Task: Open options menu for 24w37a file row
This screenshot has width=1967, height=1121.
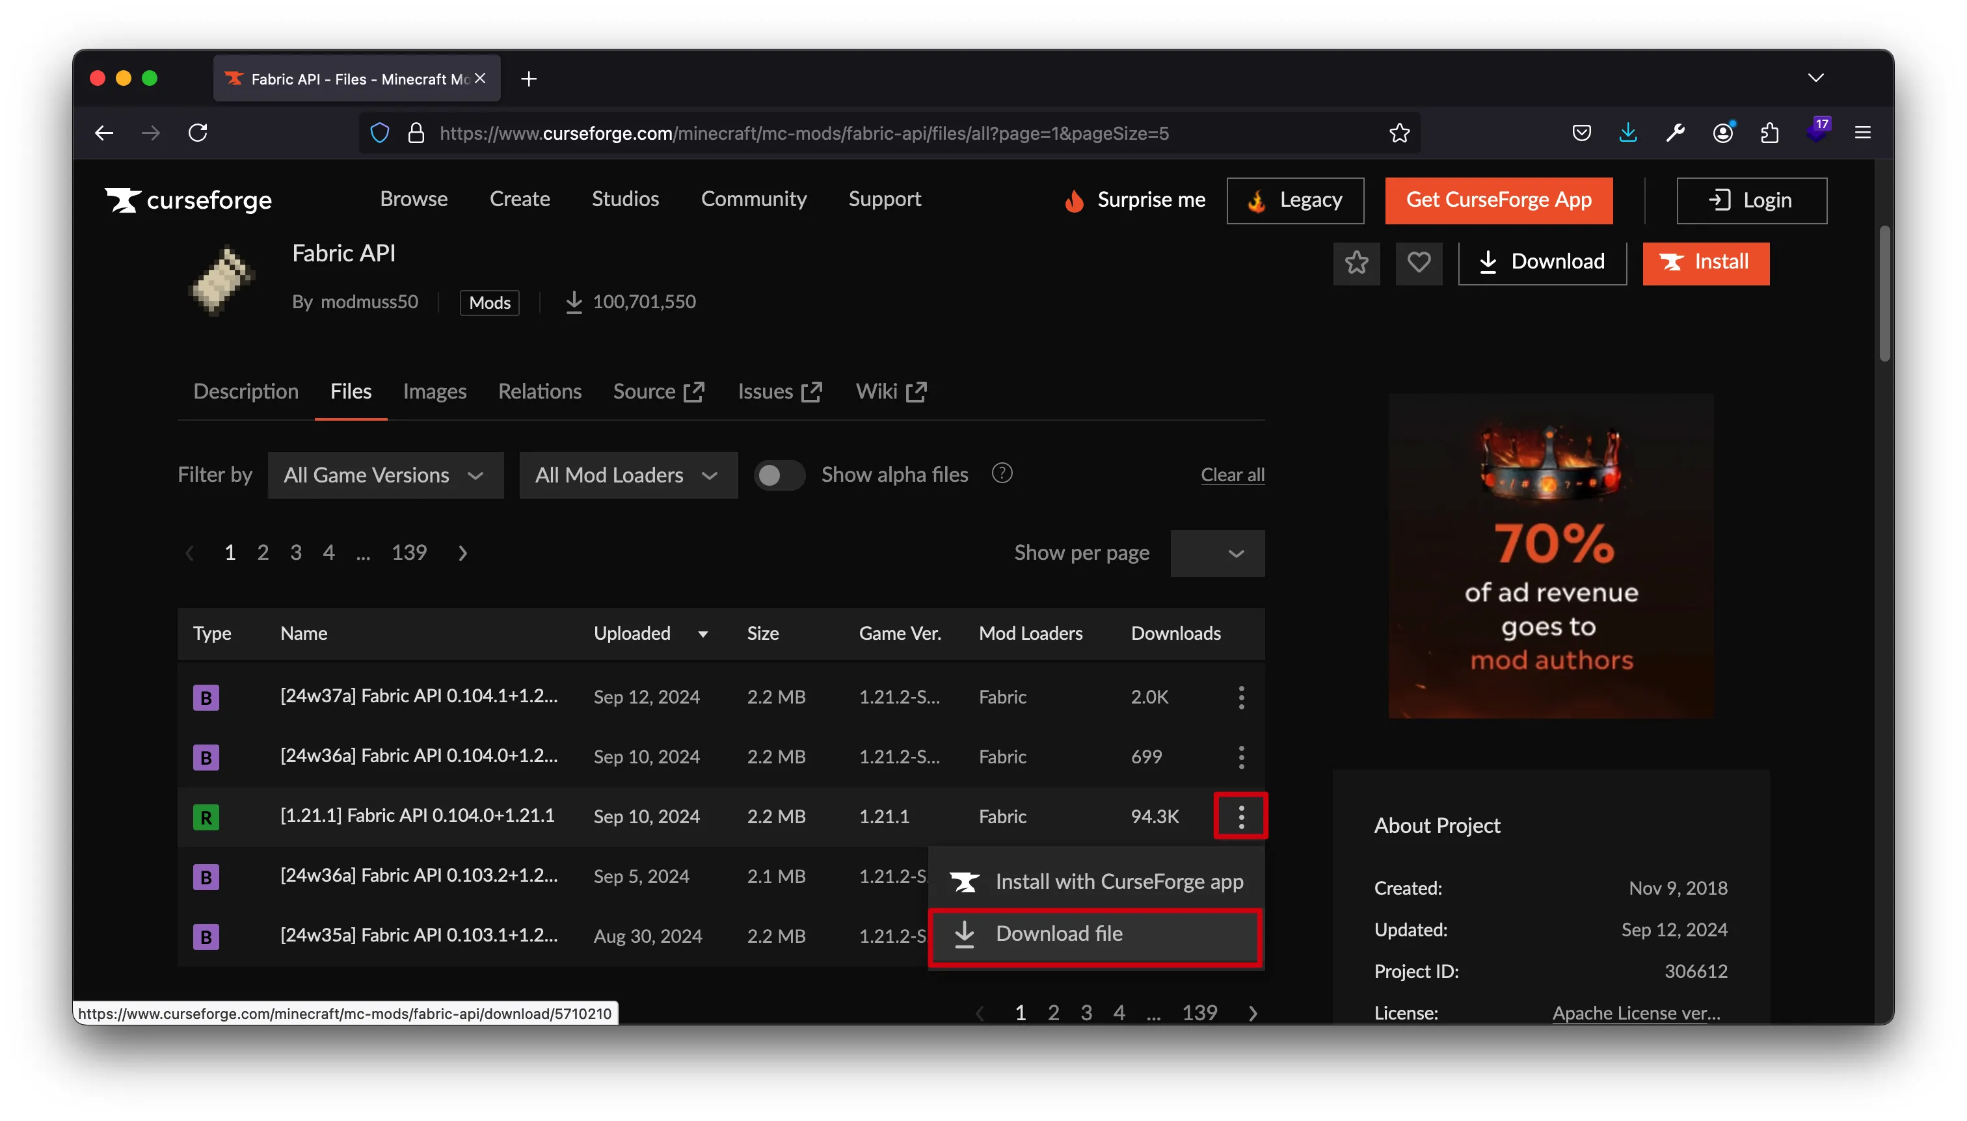Action: coord(1240,697)
